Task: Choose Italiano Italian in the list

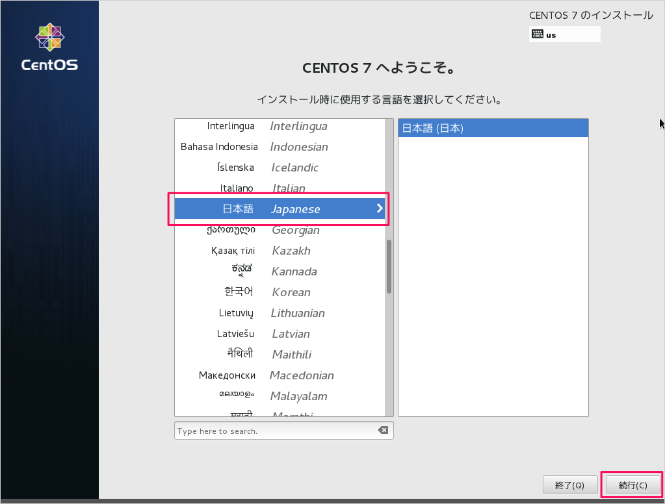Action: [280, 187]
